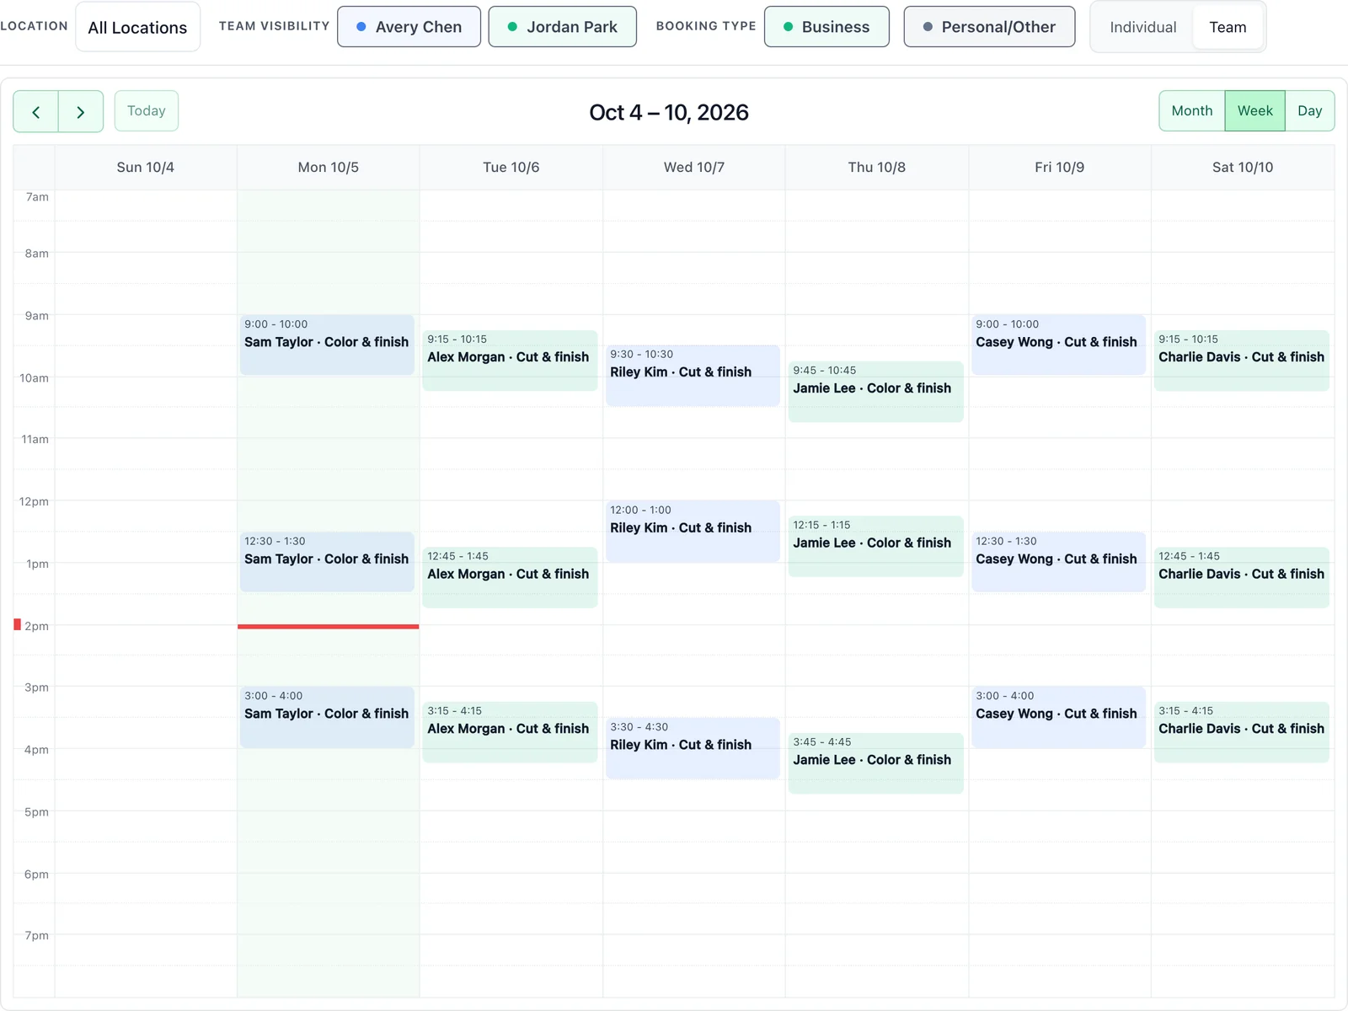The image size is (1348, 1011).
Task: Click the Oct 4 – 10, 2026 title
Action: coord(669,112)
